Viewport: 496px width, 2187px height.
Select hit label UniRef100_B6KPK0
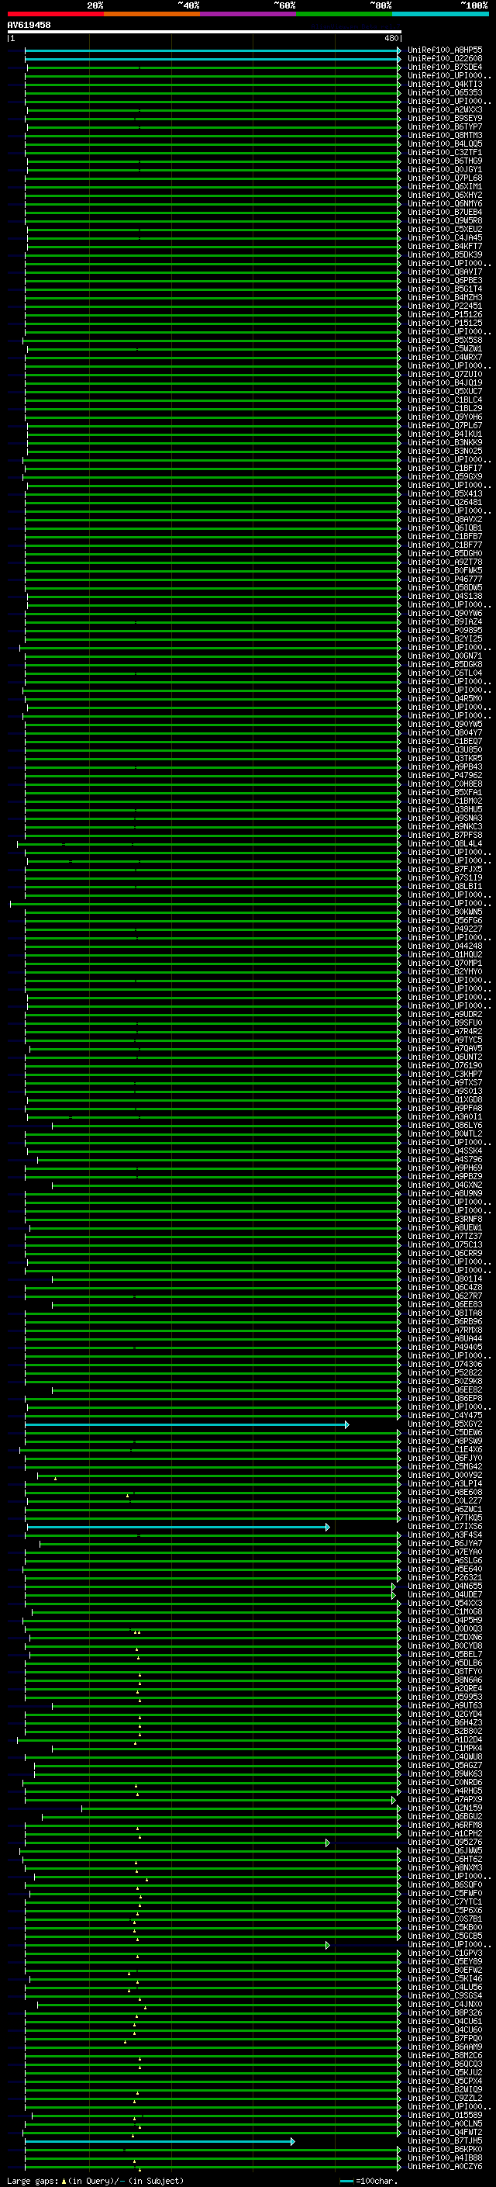[x=445, y=2150]
